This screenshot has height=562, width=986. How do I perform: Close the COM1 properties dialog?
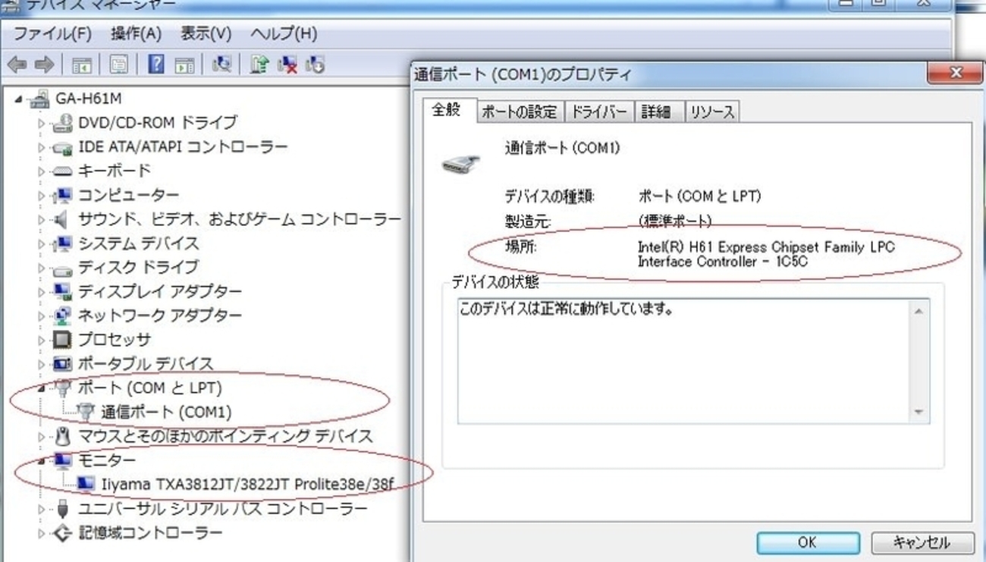pyautogui.click(x=955, y=73)
